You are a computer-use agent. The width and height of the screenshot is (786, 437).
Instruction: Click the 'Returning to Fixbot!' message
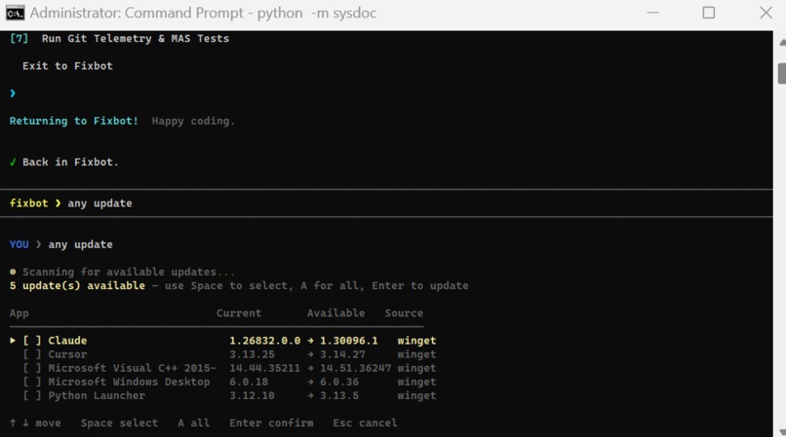tap(74, 121)
